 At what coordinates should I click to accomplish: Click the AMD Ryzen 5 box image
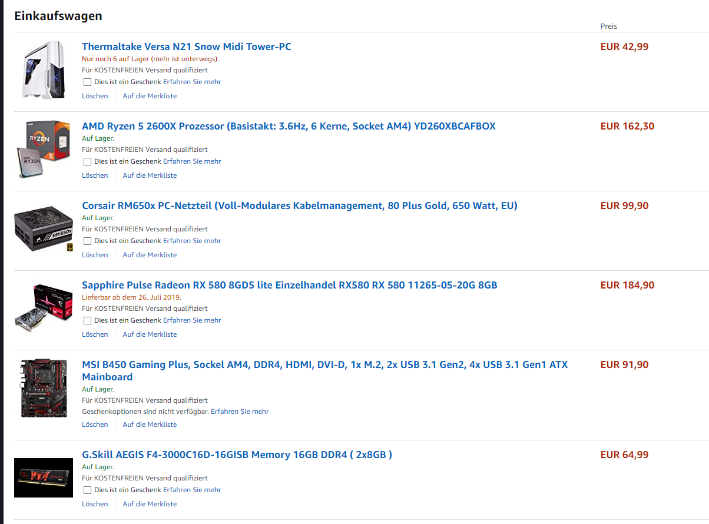click(42, 150)
